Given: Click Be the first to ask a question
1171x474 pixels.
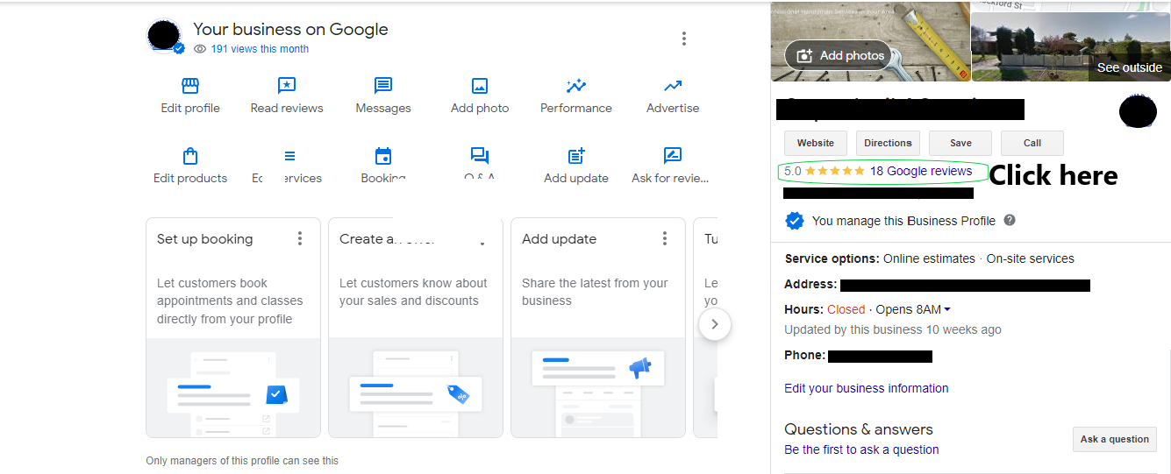Looking at the screenshot, I should click(x=861, y=449).
